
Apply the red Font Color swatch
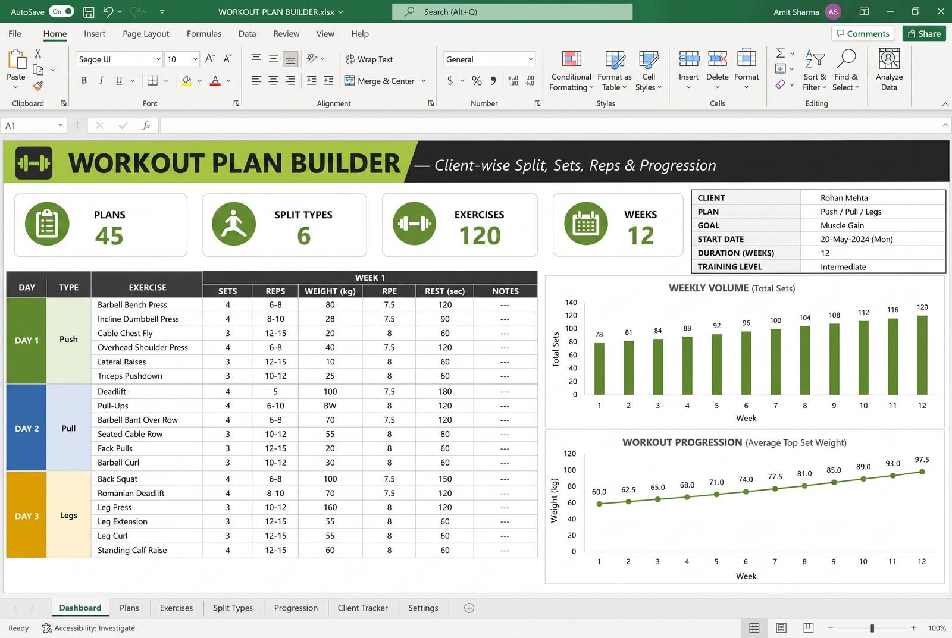tap(215, 80)
